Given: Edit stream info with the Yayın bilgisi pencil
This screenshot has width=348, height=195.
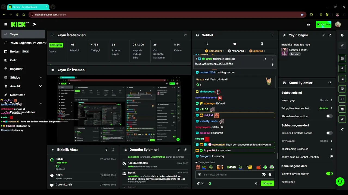Looking at the screenshot, I should [323, 35].
